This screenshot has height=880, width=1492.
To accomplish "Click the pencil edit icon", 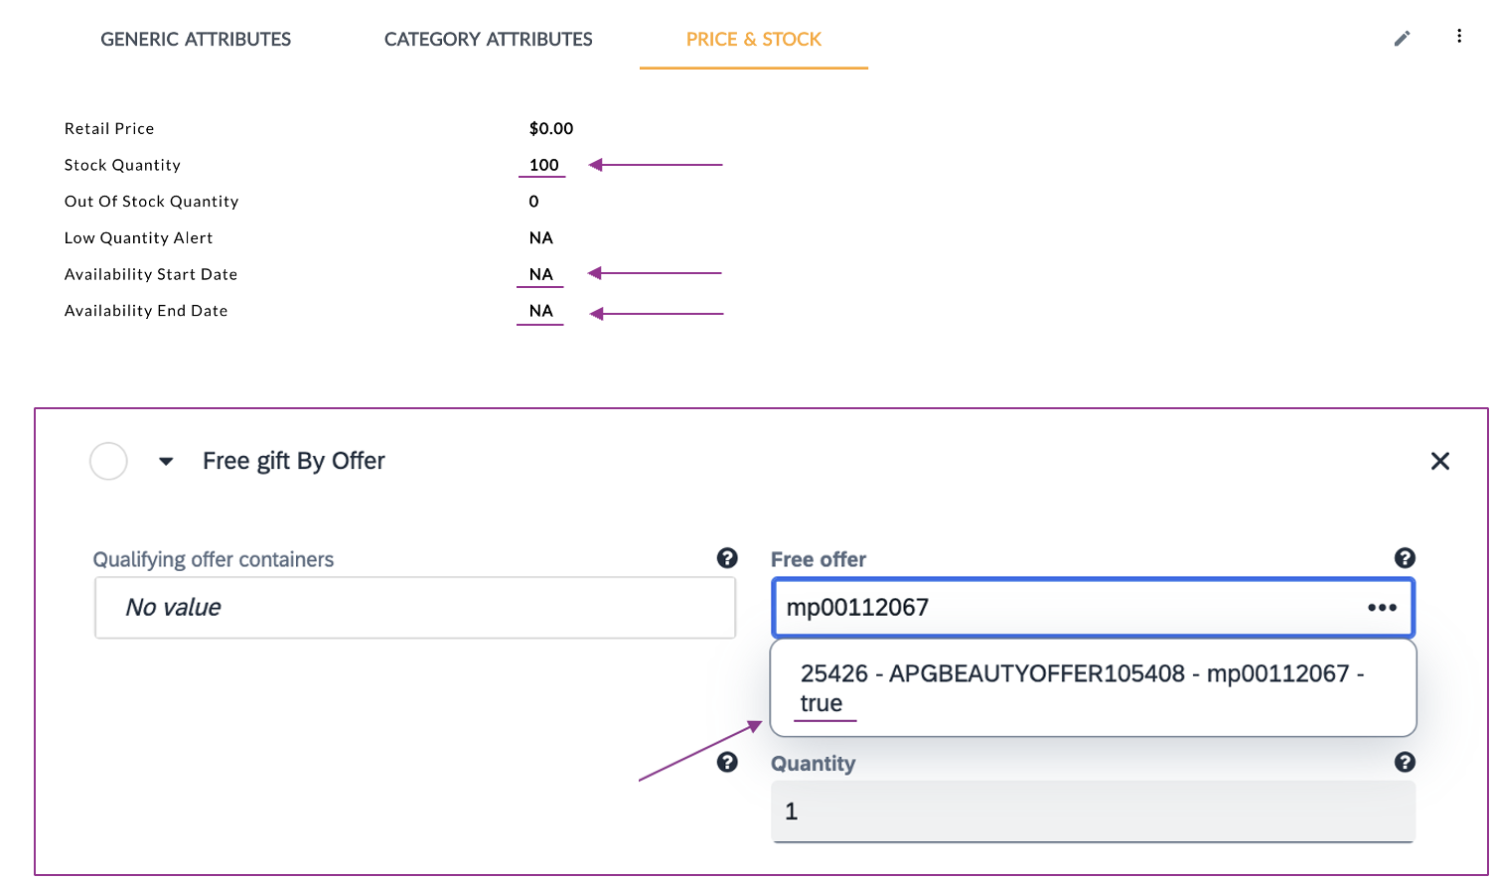I will (x=1402, y=39).
